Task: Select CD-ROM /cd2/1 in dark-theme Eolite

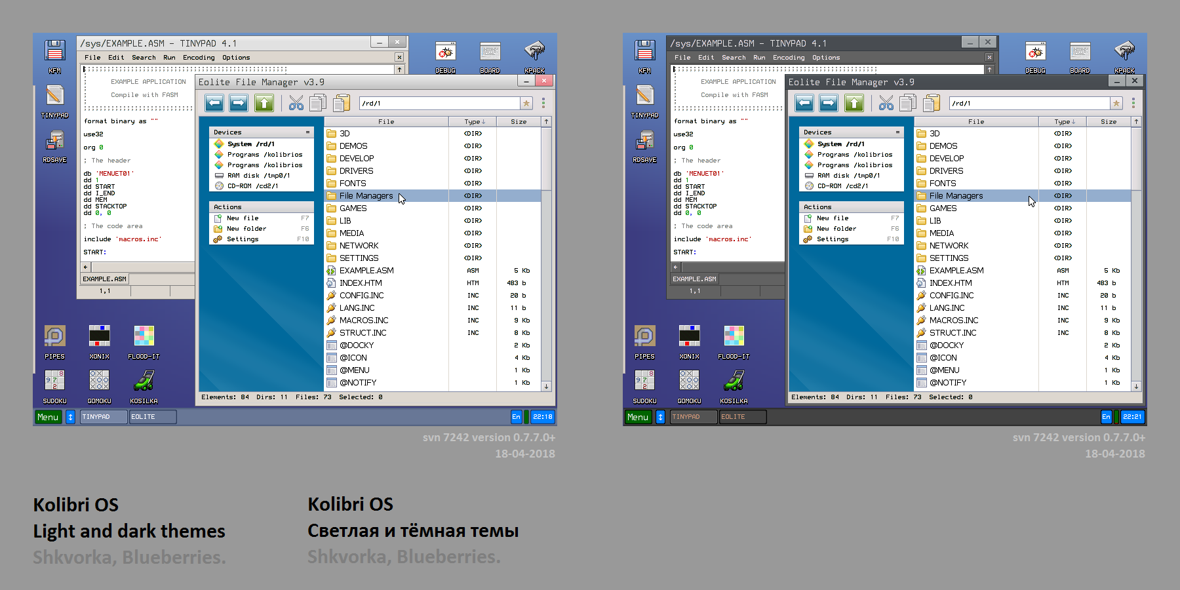Action: click(x=852, y=186)
